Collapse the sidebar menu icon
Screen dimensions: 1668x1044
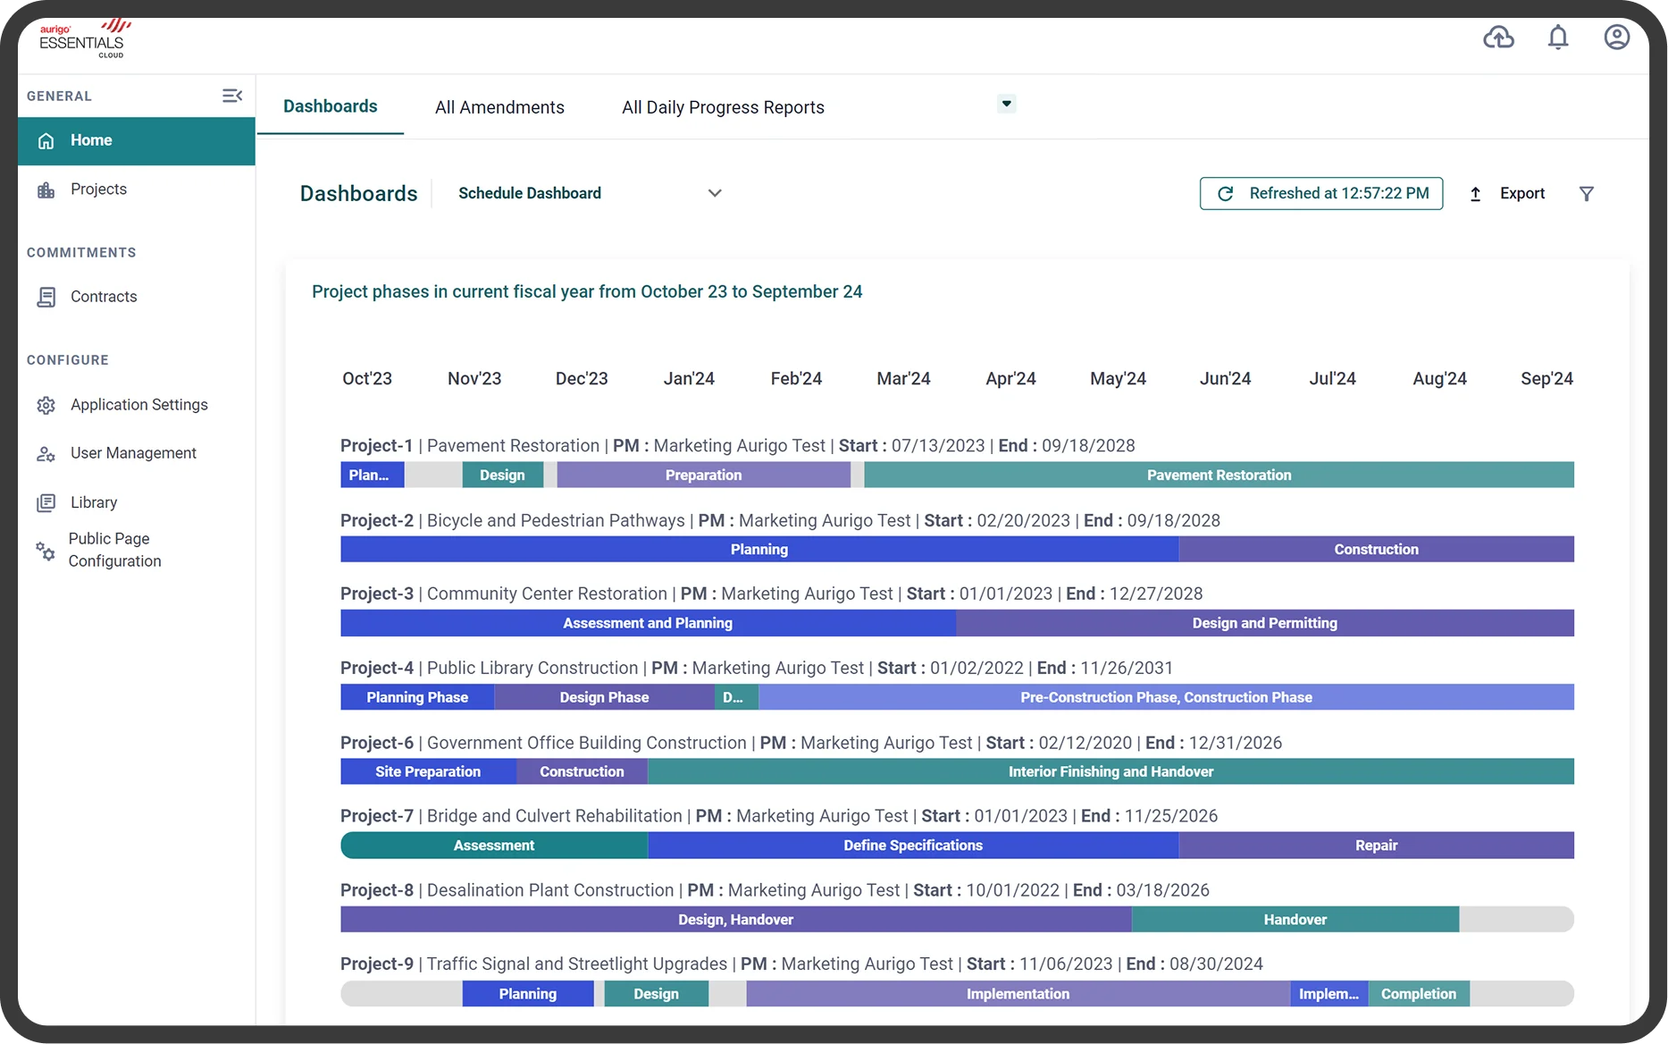[x=232, y=96]
